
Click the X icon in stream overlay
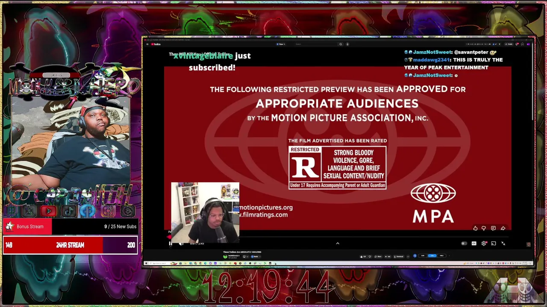click(x=29, y=211)
